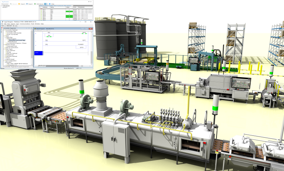Open the blue Help icon in Tag Browser
This screenshot has height=171, width=284.
(x=50, y=4)
